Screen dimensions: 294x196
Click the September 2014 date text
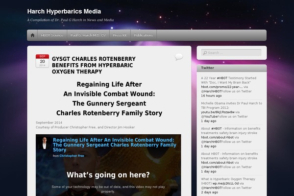pyautogui.click(x=49, y=122)
